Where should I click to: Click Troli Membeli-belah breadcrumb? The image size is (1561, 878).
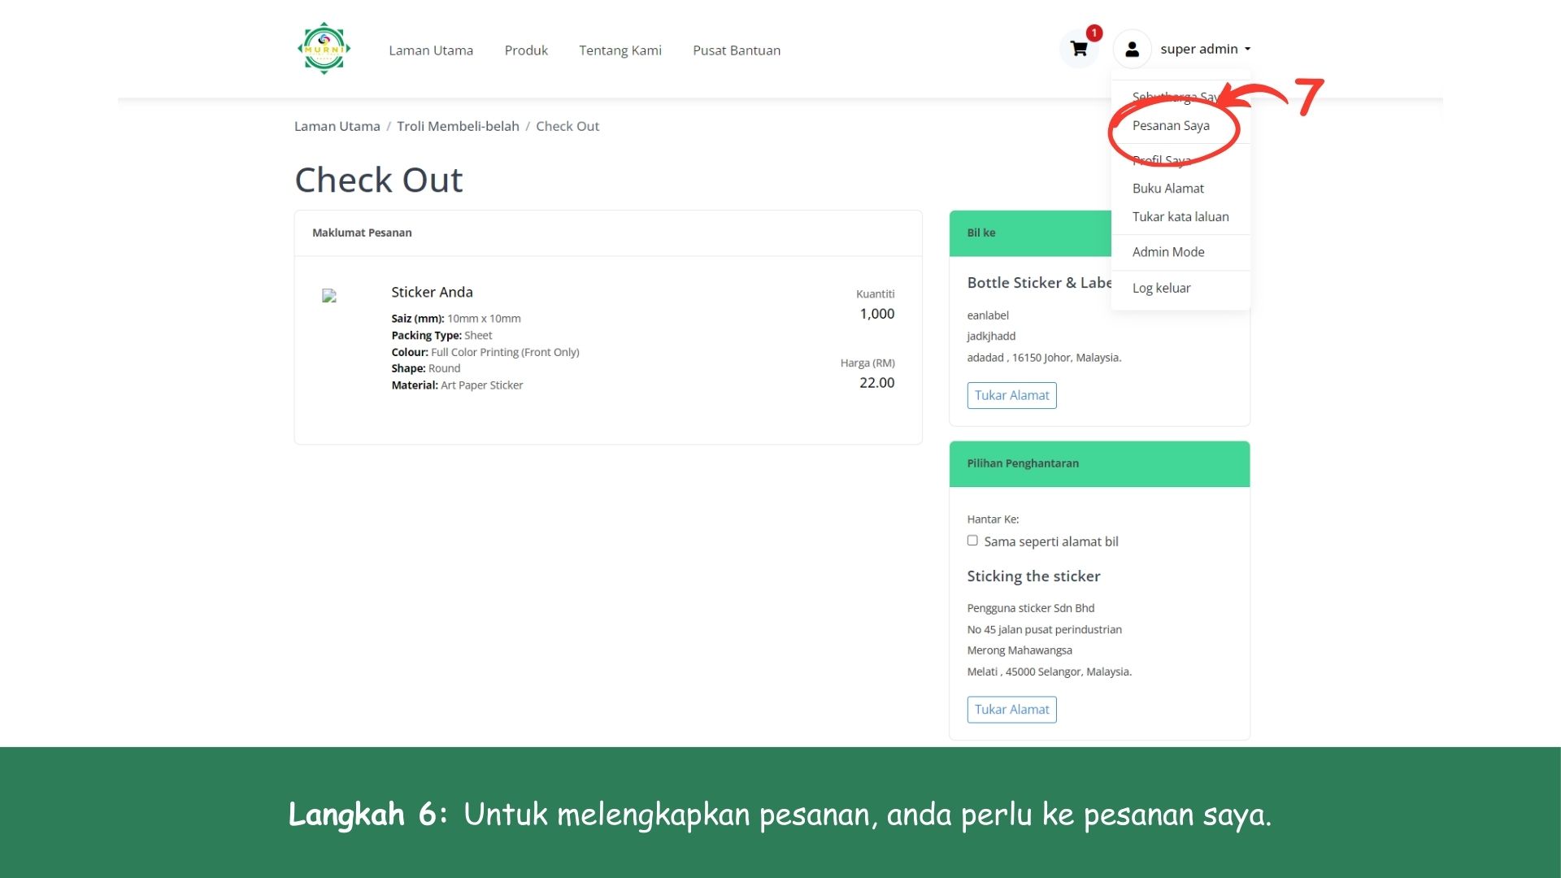(458, 126)
